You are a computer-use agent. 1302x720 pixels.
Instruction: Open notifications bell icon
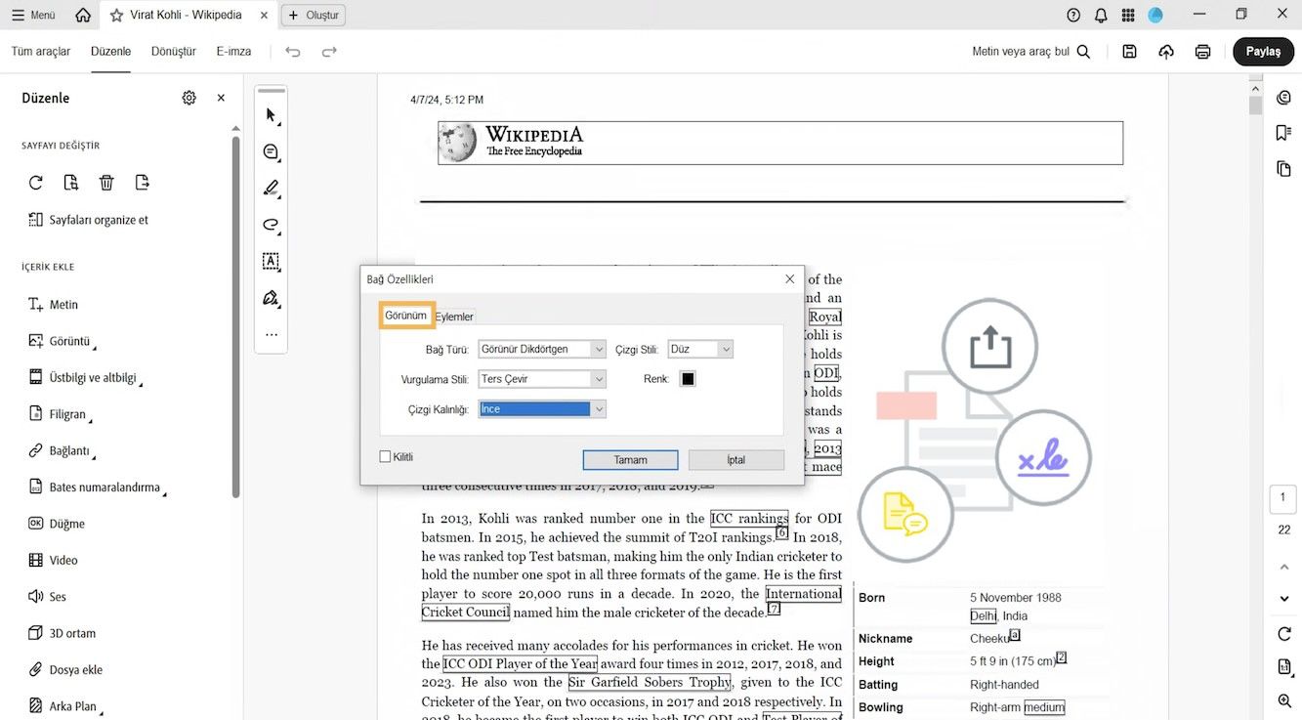[x=1101, y=16]
